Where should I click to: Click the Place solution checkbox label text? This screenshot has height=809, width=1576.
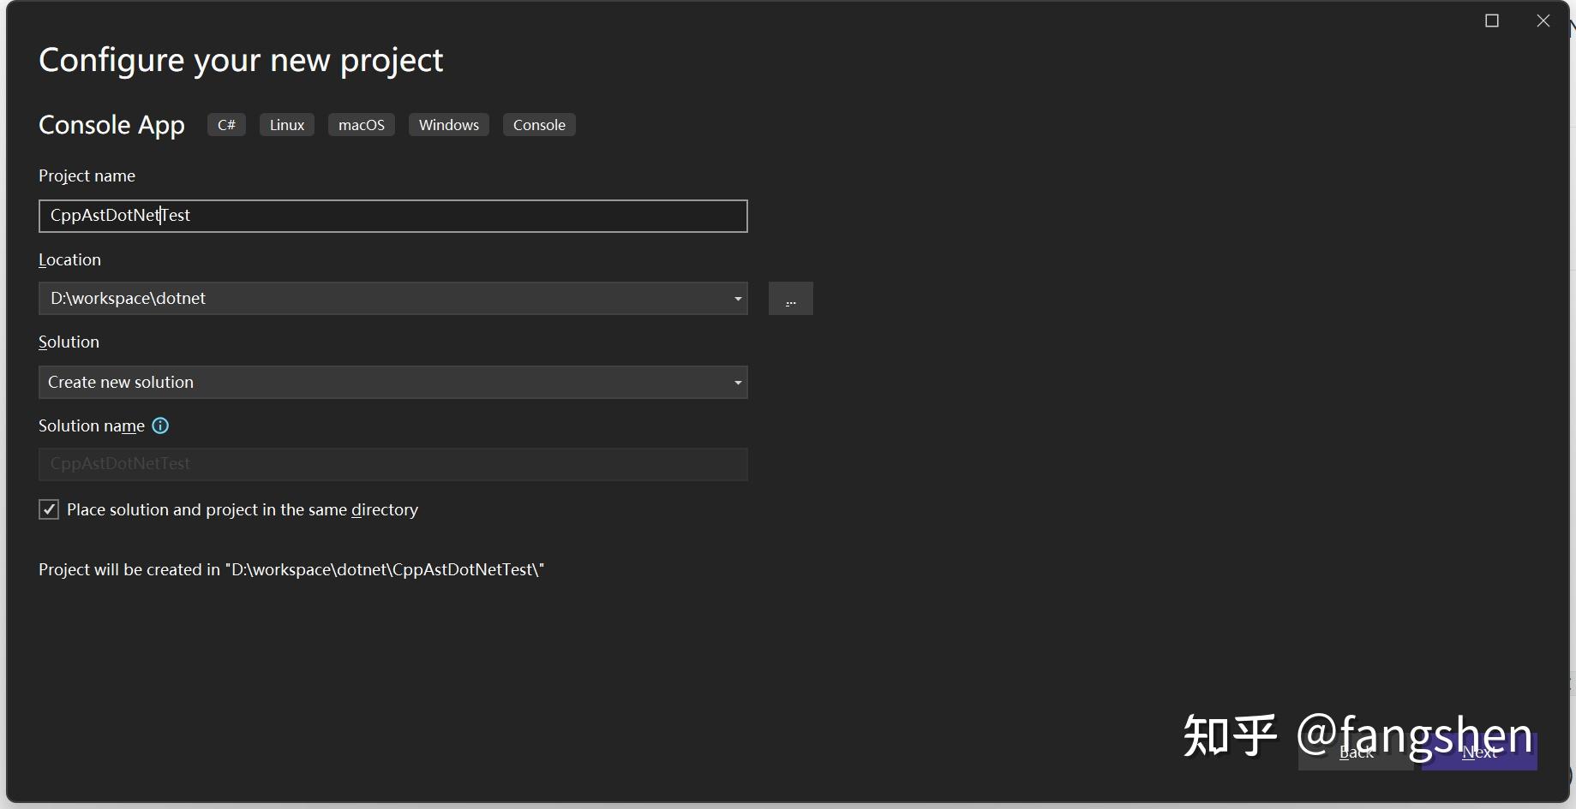coord(243,510)
